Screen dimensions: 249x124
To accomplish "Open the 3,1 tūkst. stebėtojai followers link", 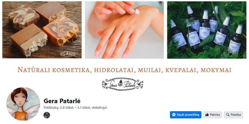I will click(92, 108).
